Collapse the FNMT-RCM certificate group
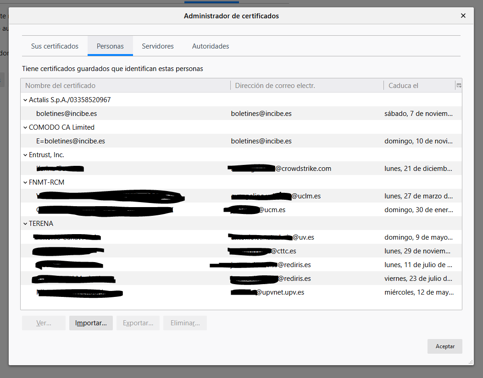This screenshot has width=483, height=378. click(25, 182)
